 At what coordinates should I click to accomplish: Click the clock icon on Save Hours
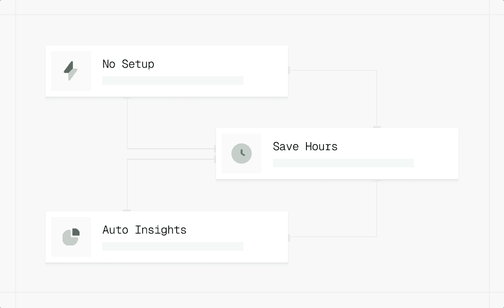[242, 154]
